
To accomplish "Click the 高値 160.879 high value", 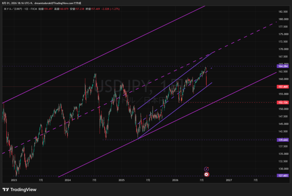I will [x=61, y=9].
